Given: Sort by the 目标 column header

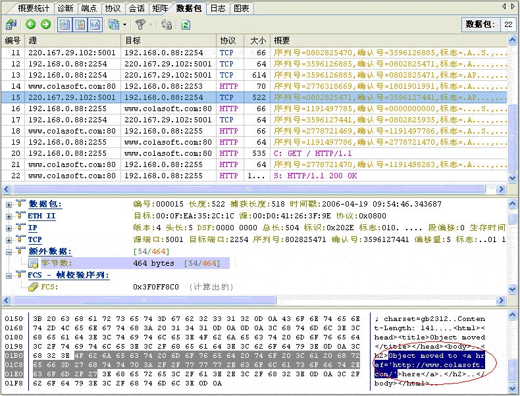Looking at the screenshot, I should click(169, 40).
